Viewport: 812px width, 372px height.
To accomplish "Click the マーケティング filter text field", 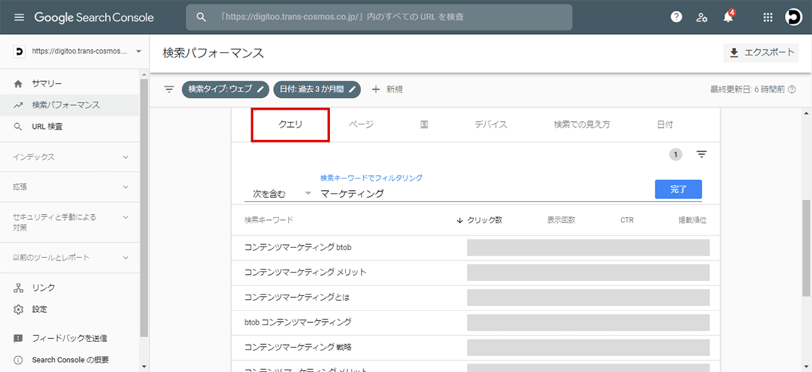I will pos(483,193).
